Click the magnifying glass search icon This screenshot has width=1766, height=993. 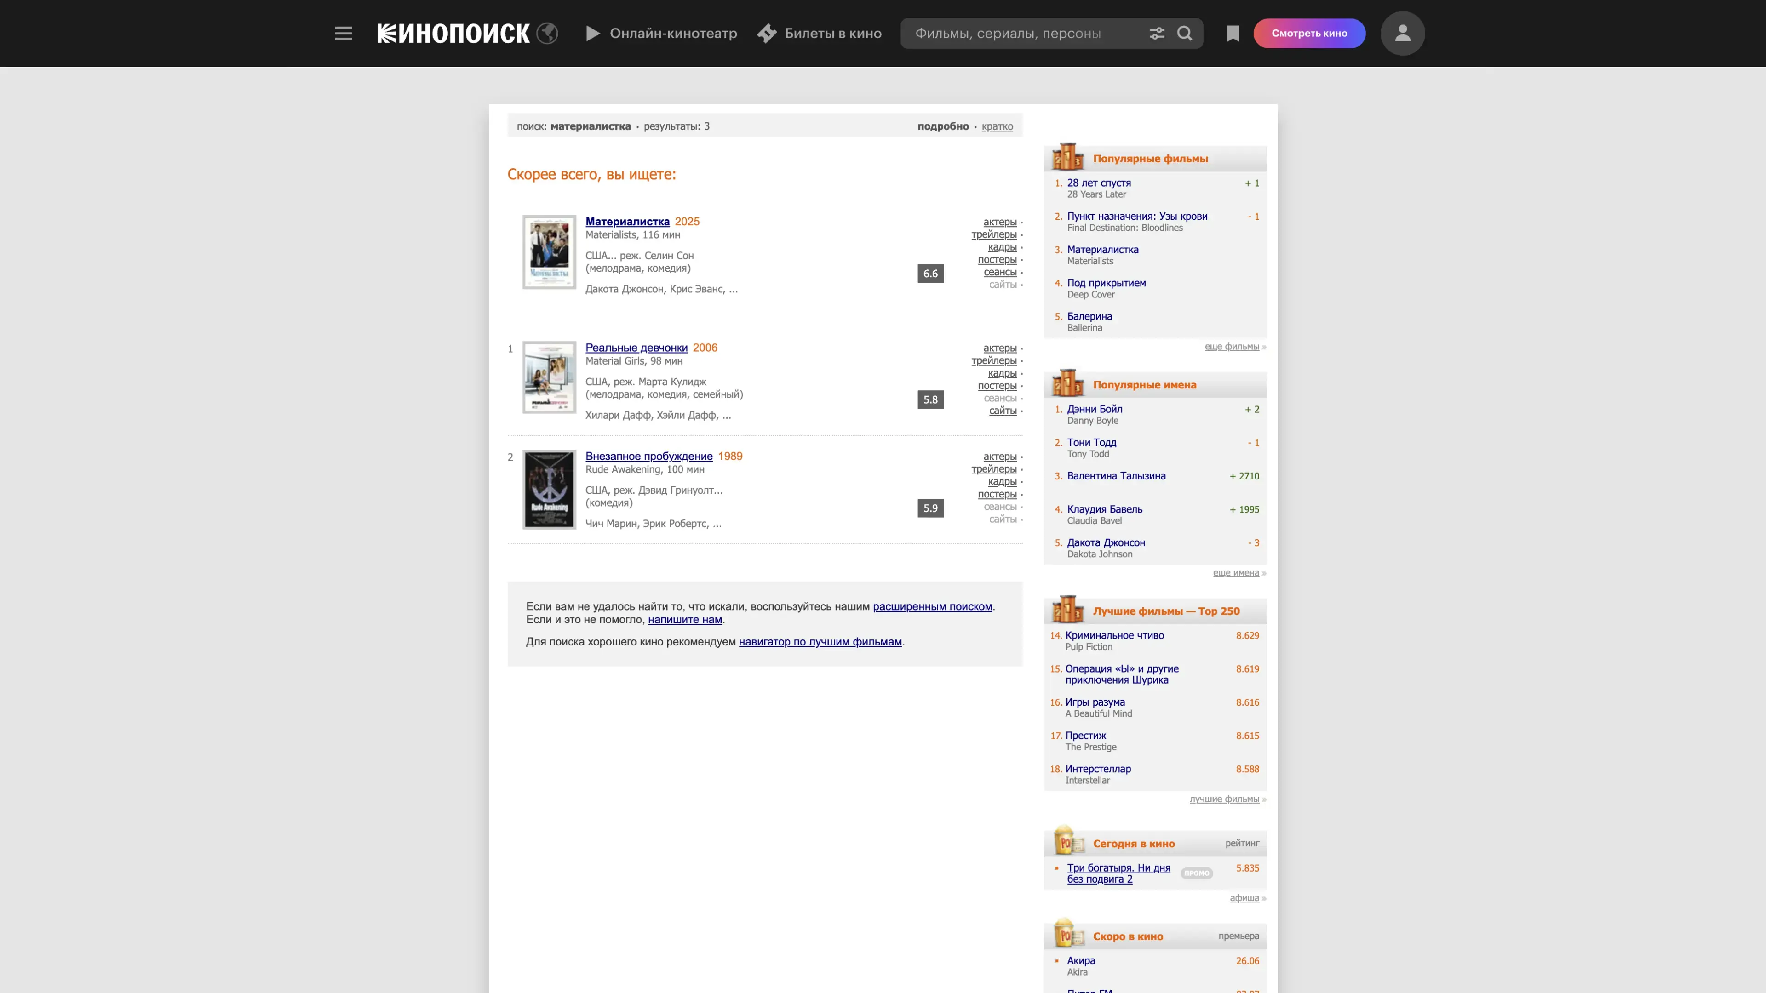coord(1185,33)
